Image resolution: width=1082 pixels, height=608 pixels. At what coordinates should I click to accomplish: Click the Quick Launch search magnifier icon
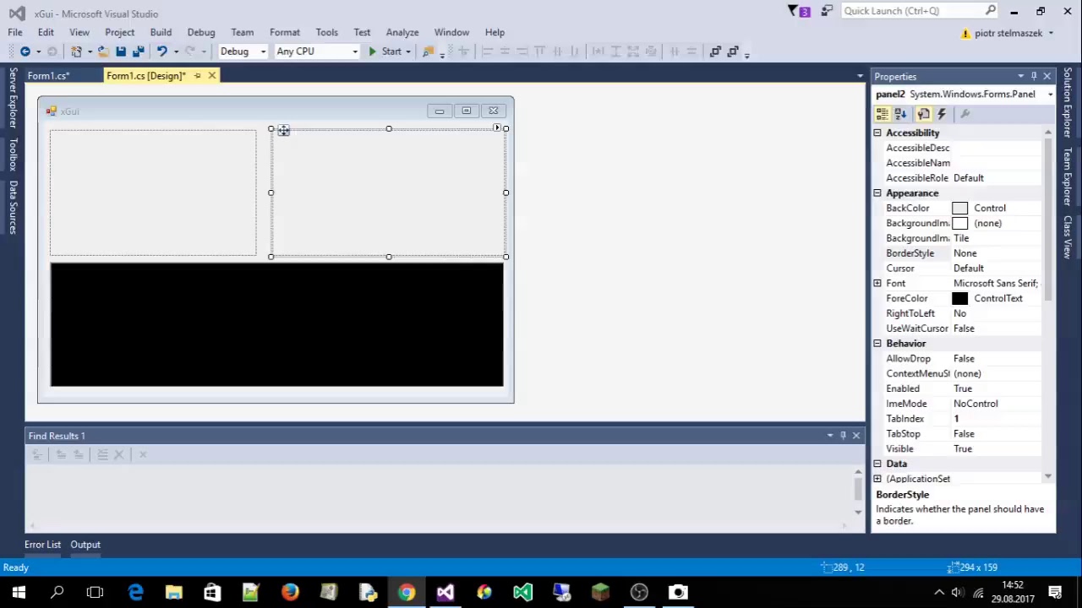point(991,11)
